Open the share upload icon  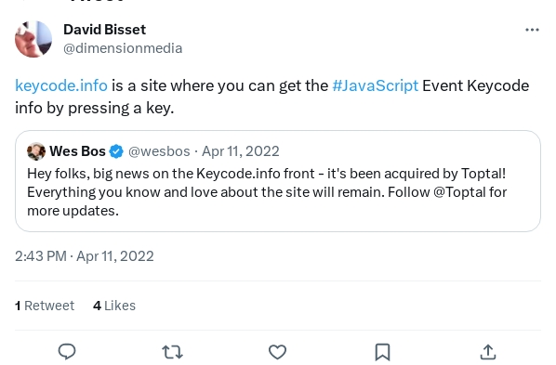click(488, 352)
